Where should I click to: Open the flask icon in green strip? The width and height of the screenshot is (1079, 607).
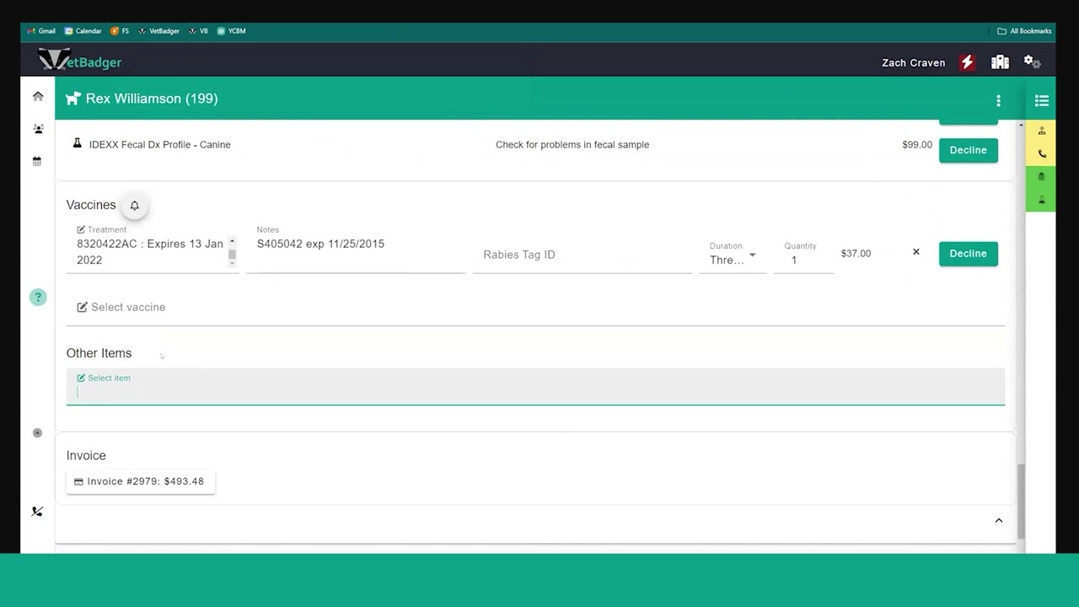pos(1042,200)
